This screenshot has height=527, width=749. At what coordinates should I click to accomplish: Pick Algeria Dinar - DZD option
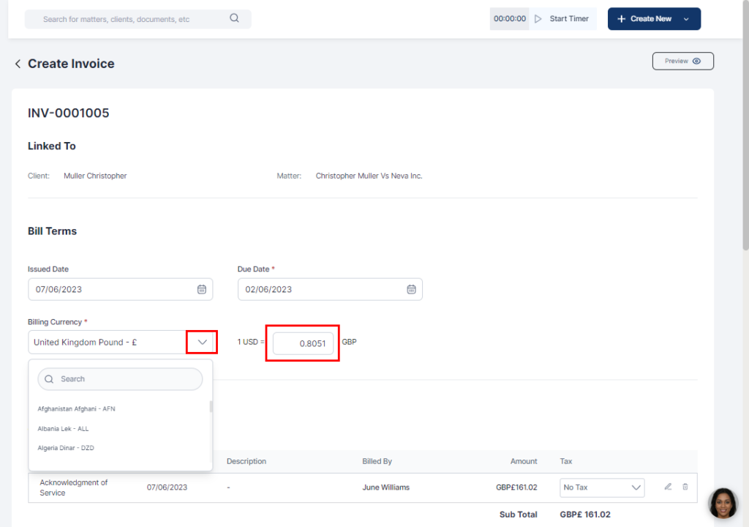(x=66, y=448)
